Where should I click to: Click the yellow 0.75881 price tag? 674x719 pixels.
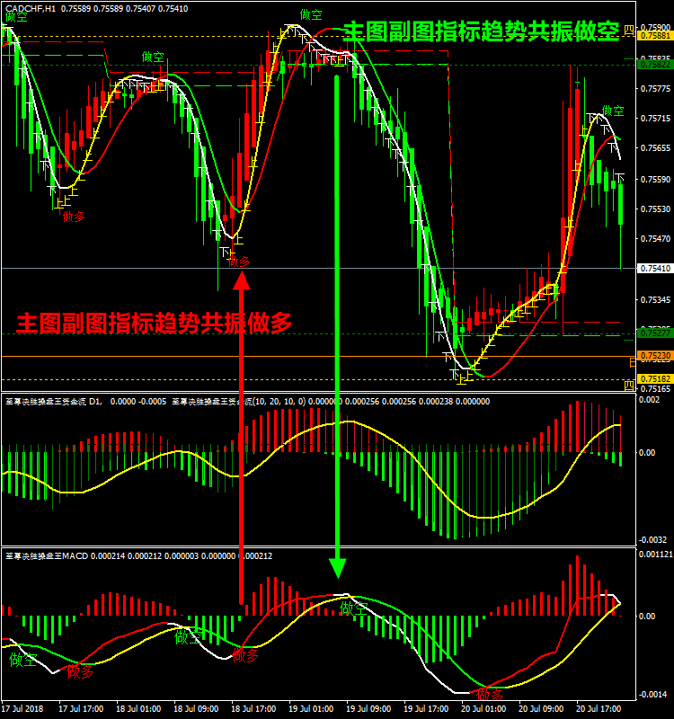(x=653, y=36)
